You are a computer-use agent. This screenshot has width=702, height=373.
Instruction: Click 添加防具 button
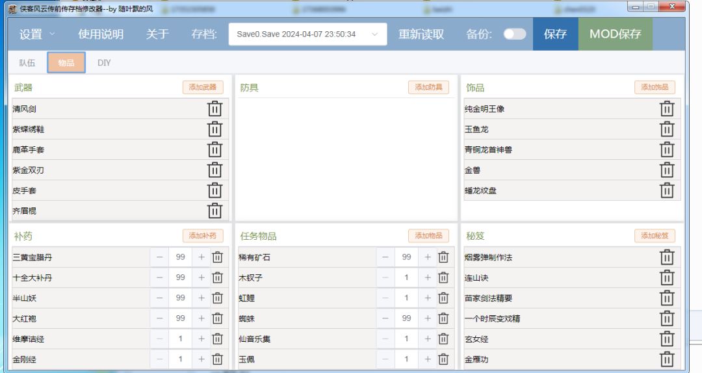(428, 87)
